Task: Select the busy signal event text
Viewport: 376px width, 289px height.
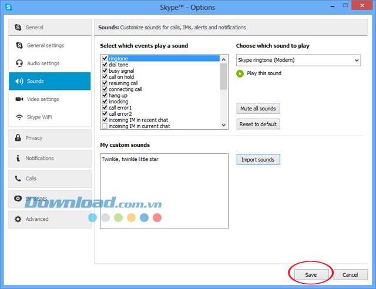Action: coord(122,71)
